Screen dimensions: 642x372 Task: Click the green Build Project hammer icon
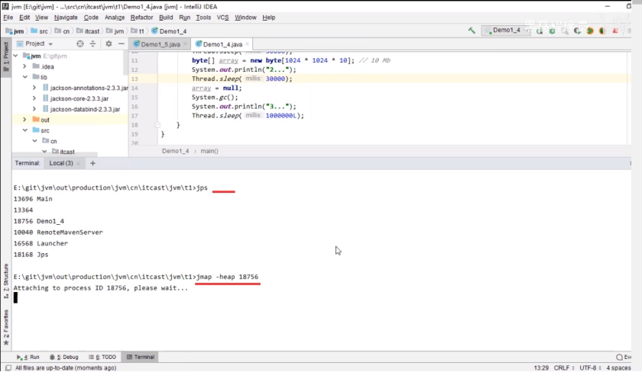click(472, 30)
